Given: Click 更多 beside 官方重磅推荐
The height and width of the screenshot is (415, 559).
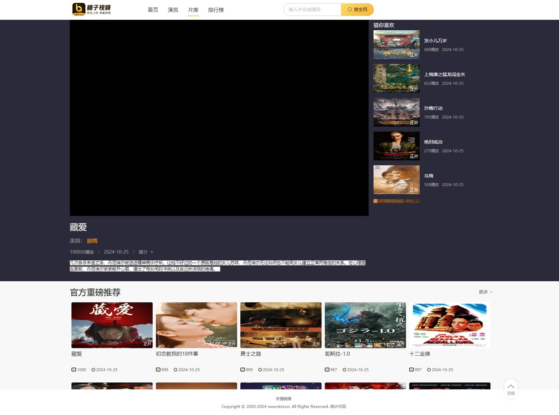Looking at the screenshot, I should point(485,292).
